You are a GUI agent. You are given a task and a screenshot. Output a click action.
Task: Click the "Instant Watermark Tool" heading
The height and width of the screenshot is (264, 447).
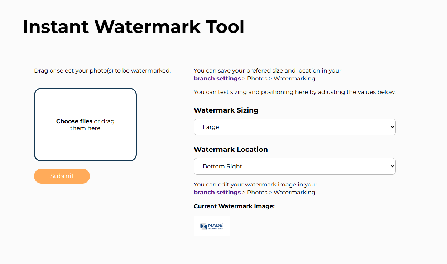point(133,27)
